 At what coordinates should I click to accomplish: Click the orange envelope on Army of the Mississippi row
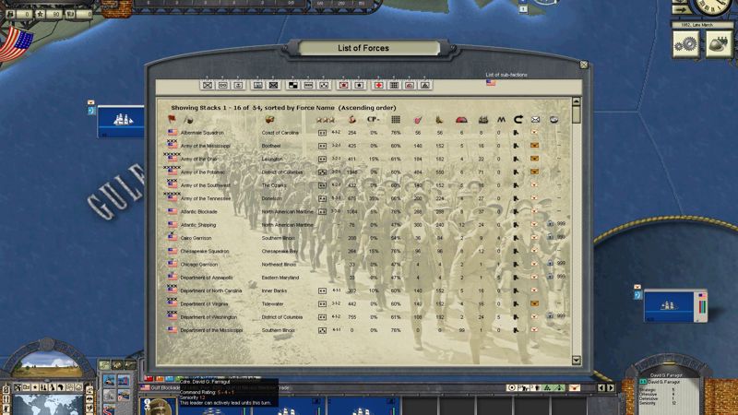tap(534, 146)
